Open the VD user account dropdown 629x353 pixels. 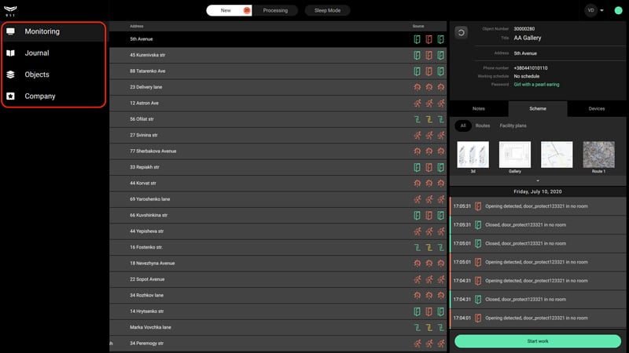[x=594, y=10]
